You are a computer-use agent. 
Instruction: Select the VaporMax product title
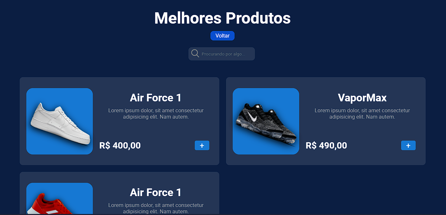362,98
